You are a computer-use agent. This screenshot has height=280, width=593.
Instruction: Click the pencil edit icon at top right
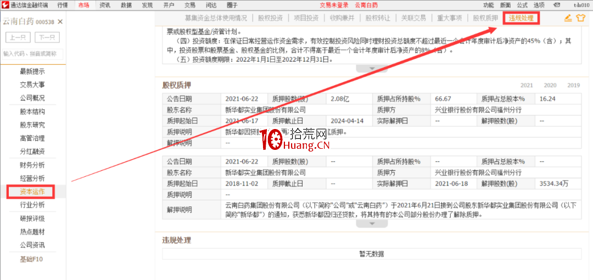pos(568,18)
